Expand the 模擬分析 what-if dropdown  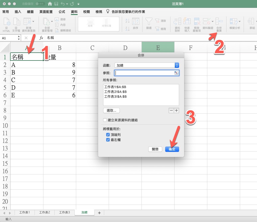[239, 21]
